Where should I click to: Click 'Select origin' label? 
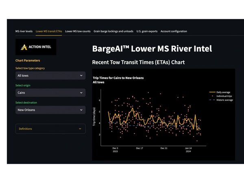pyautogui.click(x=23, y=85)
